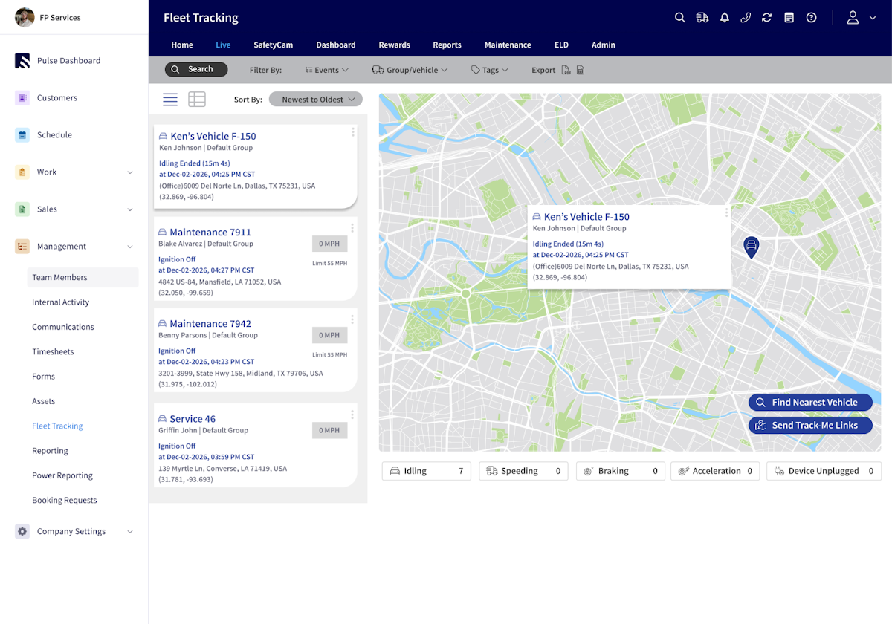Switch to the Admin tab

pos(603,45)
